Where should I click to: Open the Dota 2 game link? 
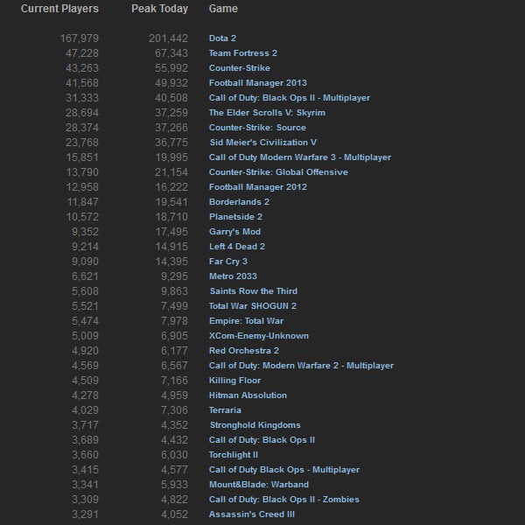pos(222,38)
